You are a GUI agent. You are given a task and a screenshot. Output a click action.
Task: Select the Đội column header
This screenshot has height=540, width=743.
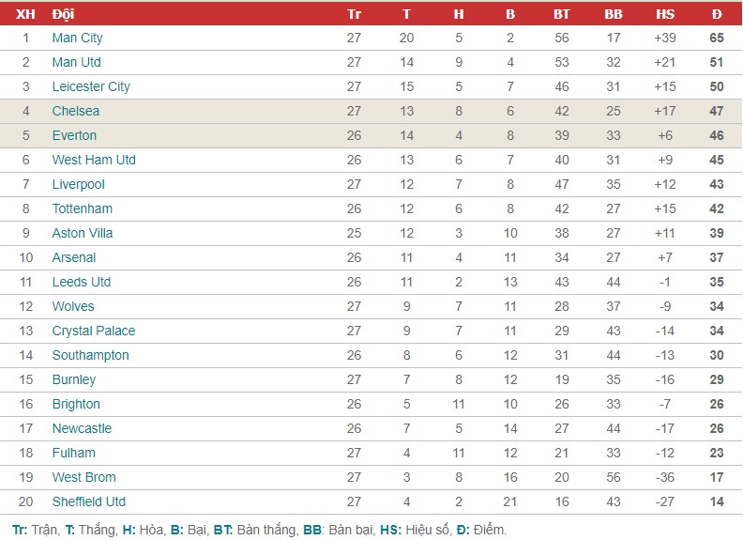63,14
